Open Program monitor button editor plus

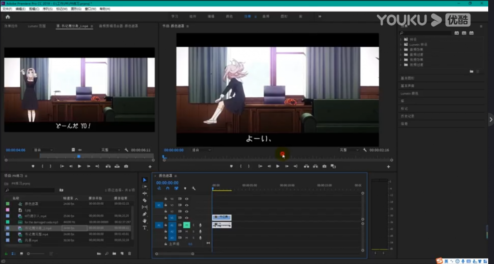click(388, 167)
